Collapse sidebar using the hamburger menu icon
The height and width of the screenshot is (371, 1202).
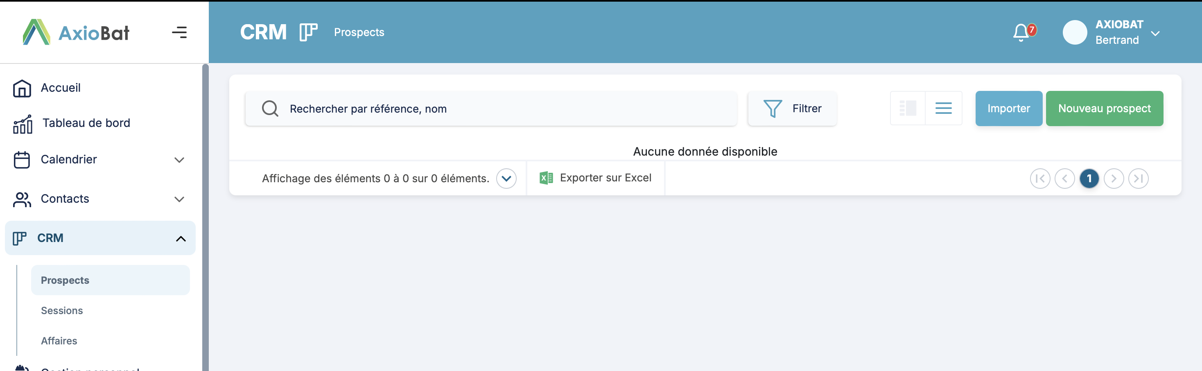[179, 32]
